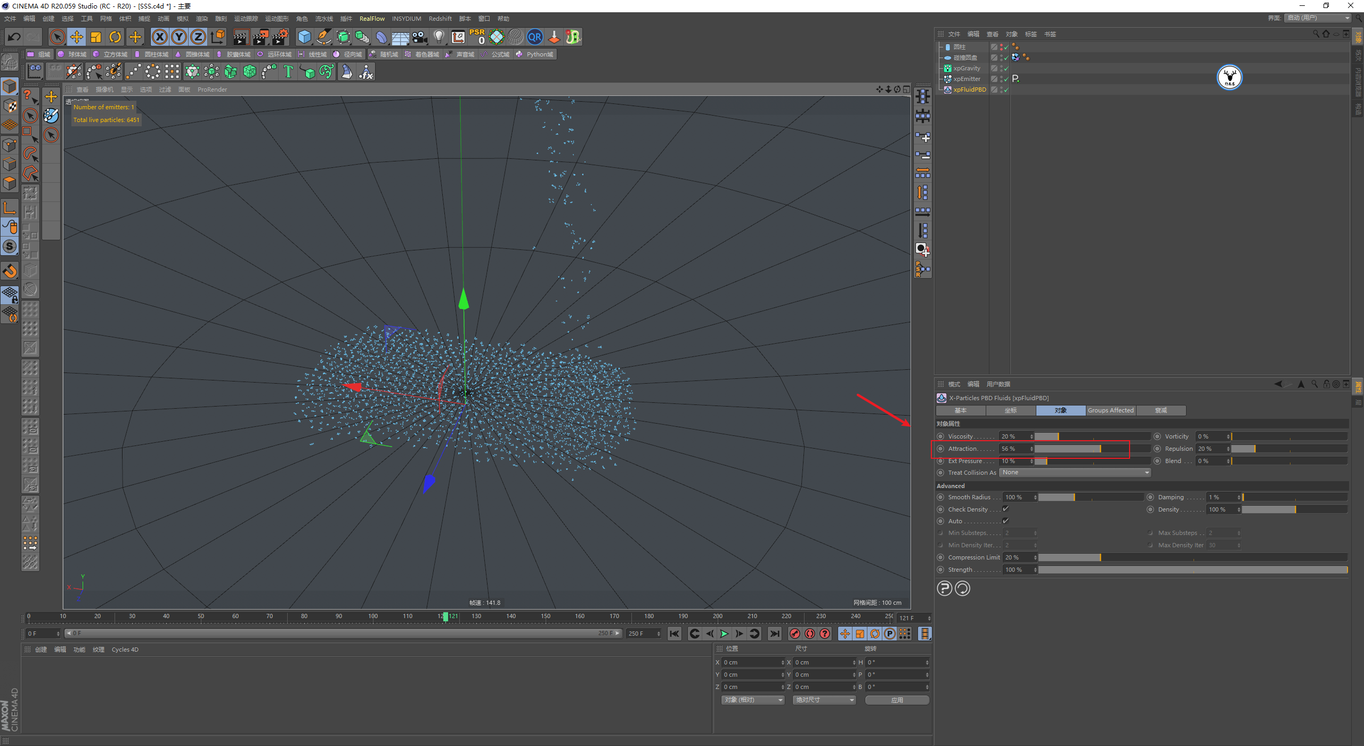Select the Rotate tool icon
This screenshot has height=746, width=1364.
(x=115, y=37)
